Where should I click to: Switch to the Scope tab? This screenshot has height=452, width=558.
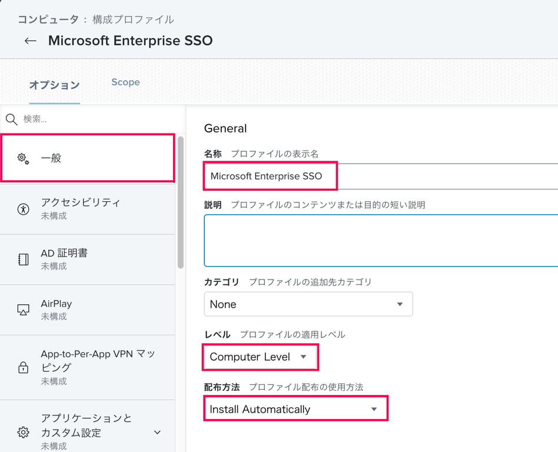pyautogui.click(x=125, y=82)
